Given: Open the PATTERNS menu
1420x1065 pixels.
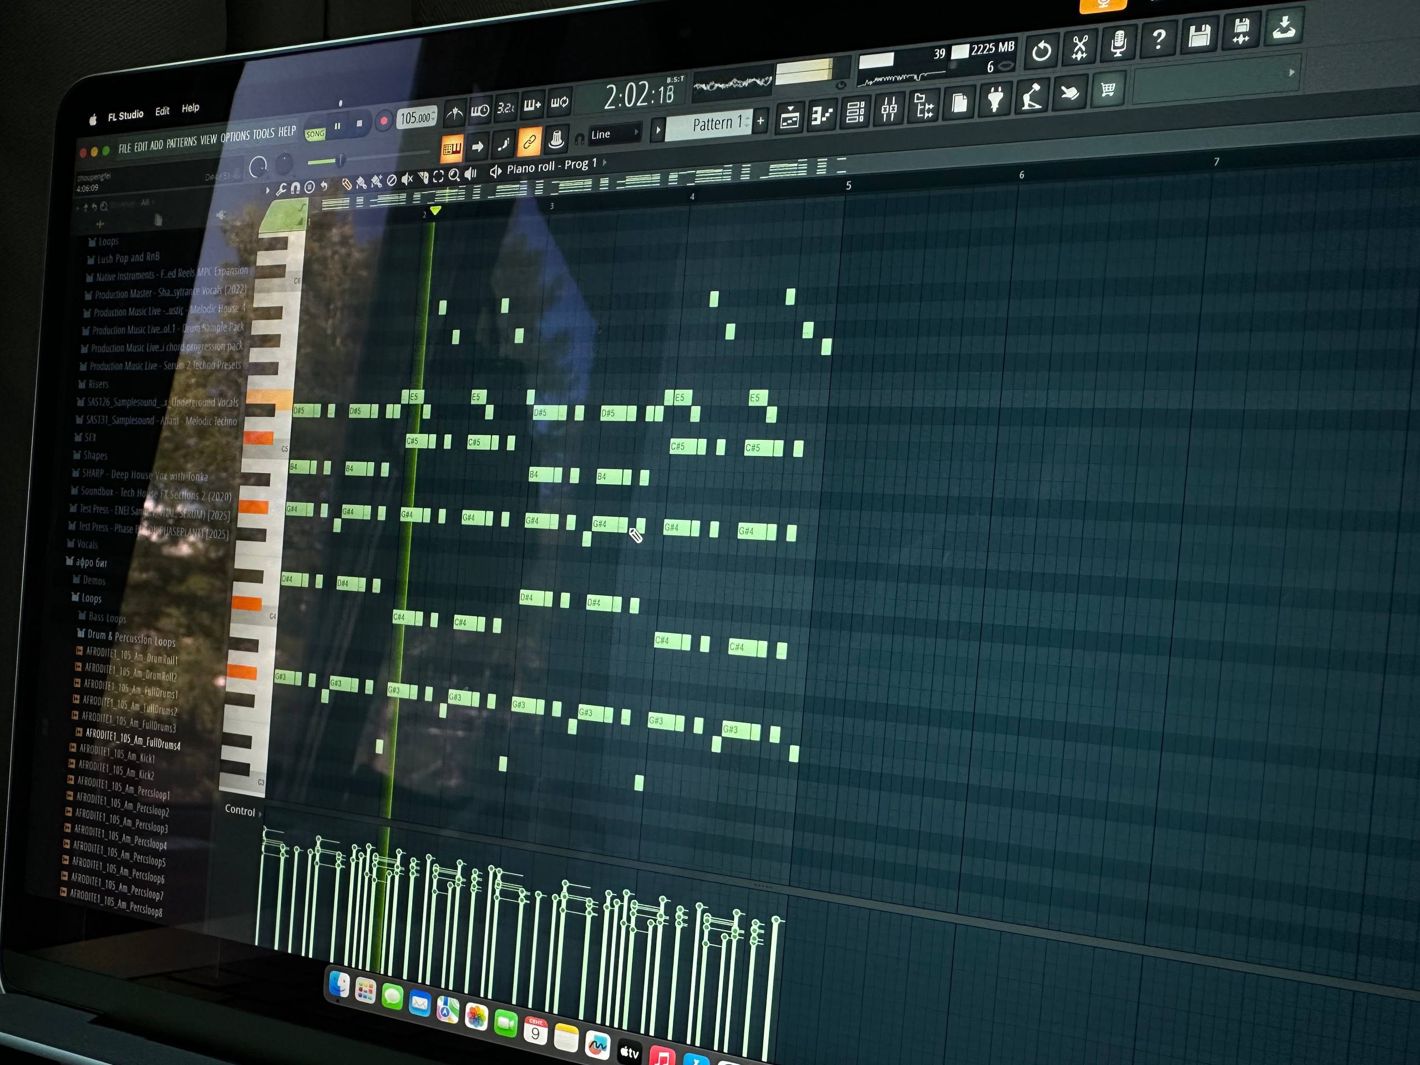Looking at the screenshot, I should tap(182, 143).
